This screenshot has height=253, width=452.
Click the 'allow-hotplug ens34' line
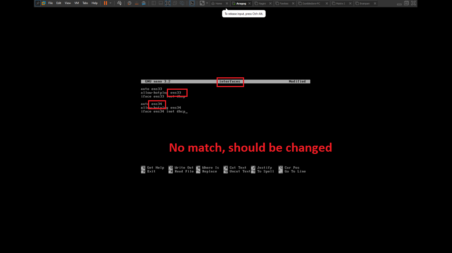click(x=161, y=108)
